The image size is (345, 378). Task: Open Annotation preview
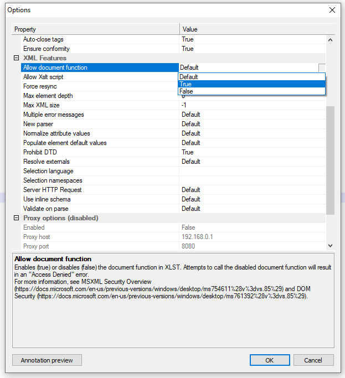(47, 360)
